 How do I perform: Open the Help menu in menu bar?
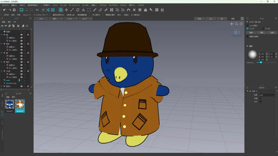(141, 5)
